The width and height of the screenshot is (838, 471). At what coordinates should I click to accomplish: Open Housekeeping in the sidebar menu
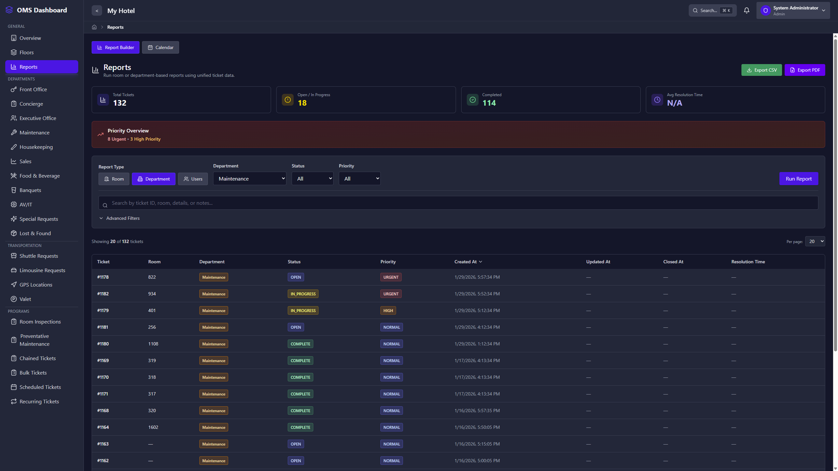36,147
